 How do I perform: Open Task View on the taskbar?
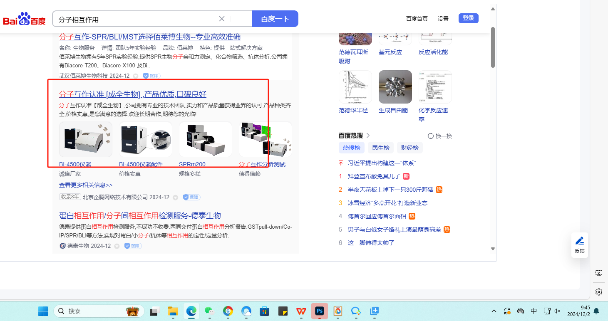pyautogui.click(x=155, y=311)
